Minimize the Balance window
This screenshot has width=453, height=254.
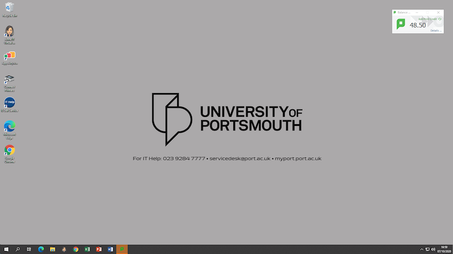click(x=417, y=12)
